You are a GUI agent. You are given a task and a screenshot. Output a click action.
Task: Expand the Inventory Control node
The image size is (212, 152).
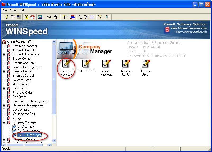(x=4, y=76)
